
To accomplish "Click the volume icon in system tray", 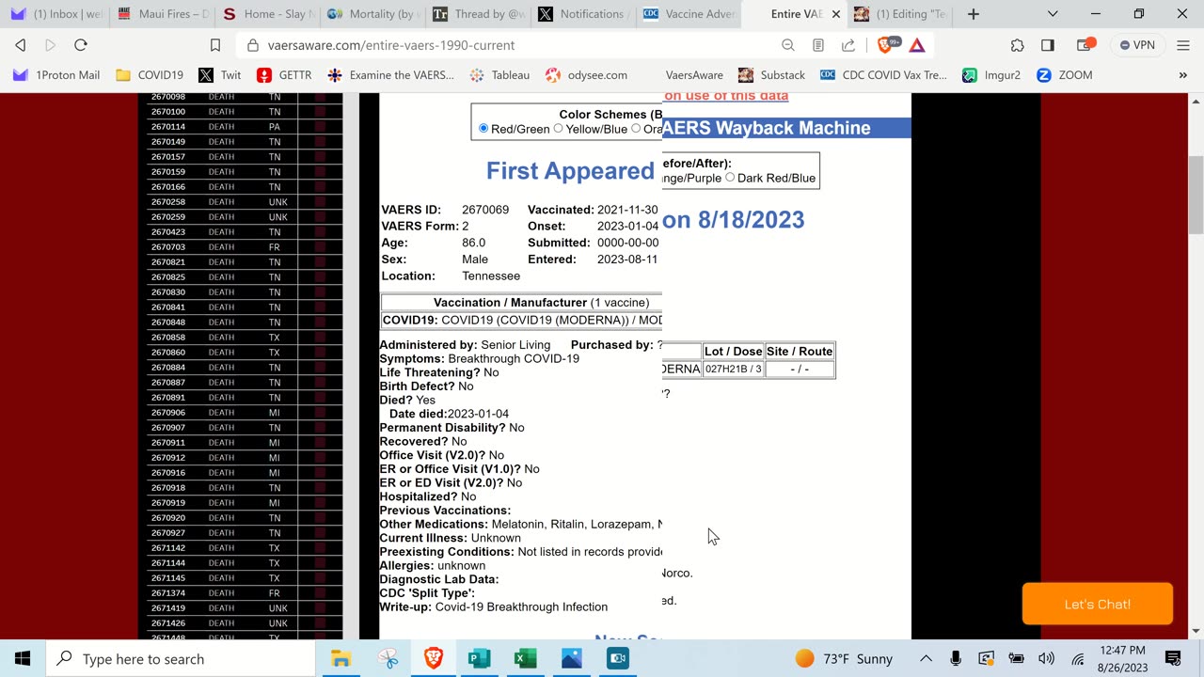I will point(1046,658).
